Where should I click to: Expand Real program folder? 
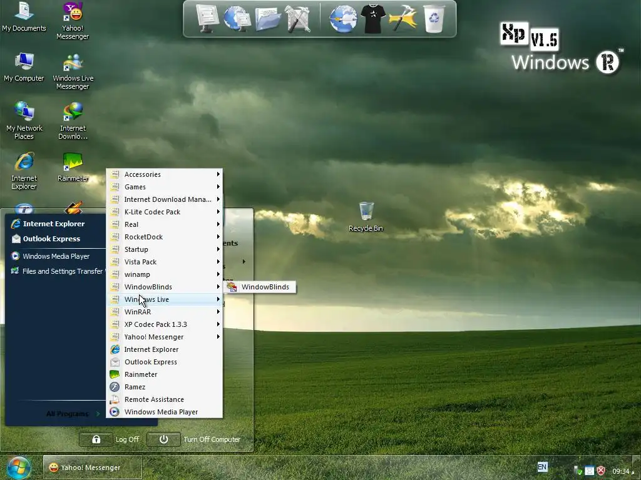165,224
